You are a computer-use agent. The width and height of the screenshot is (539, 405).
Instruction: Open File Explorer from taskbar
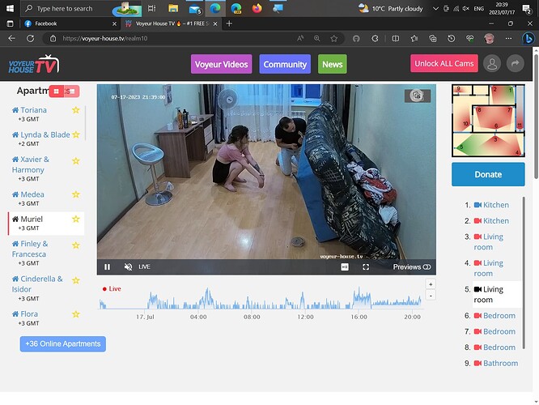coord(173,8)
